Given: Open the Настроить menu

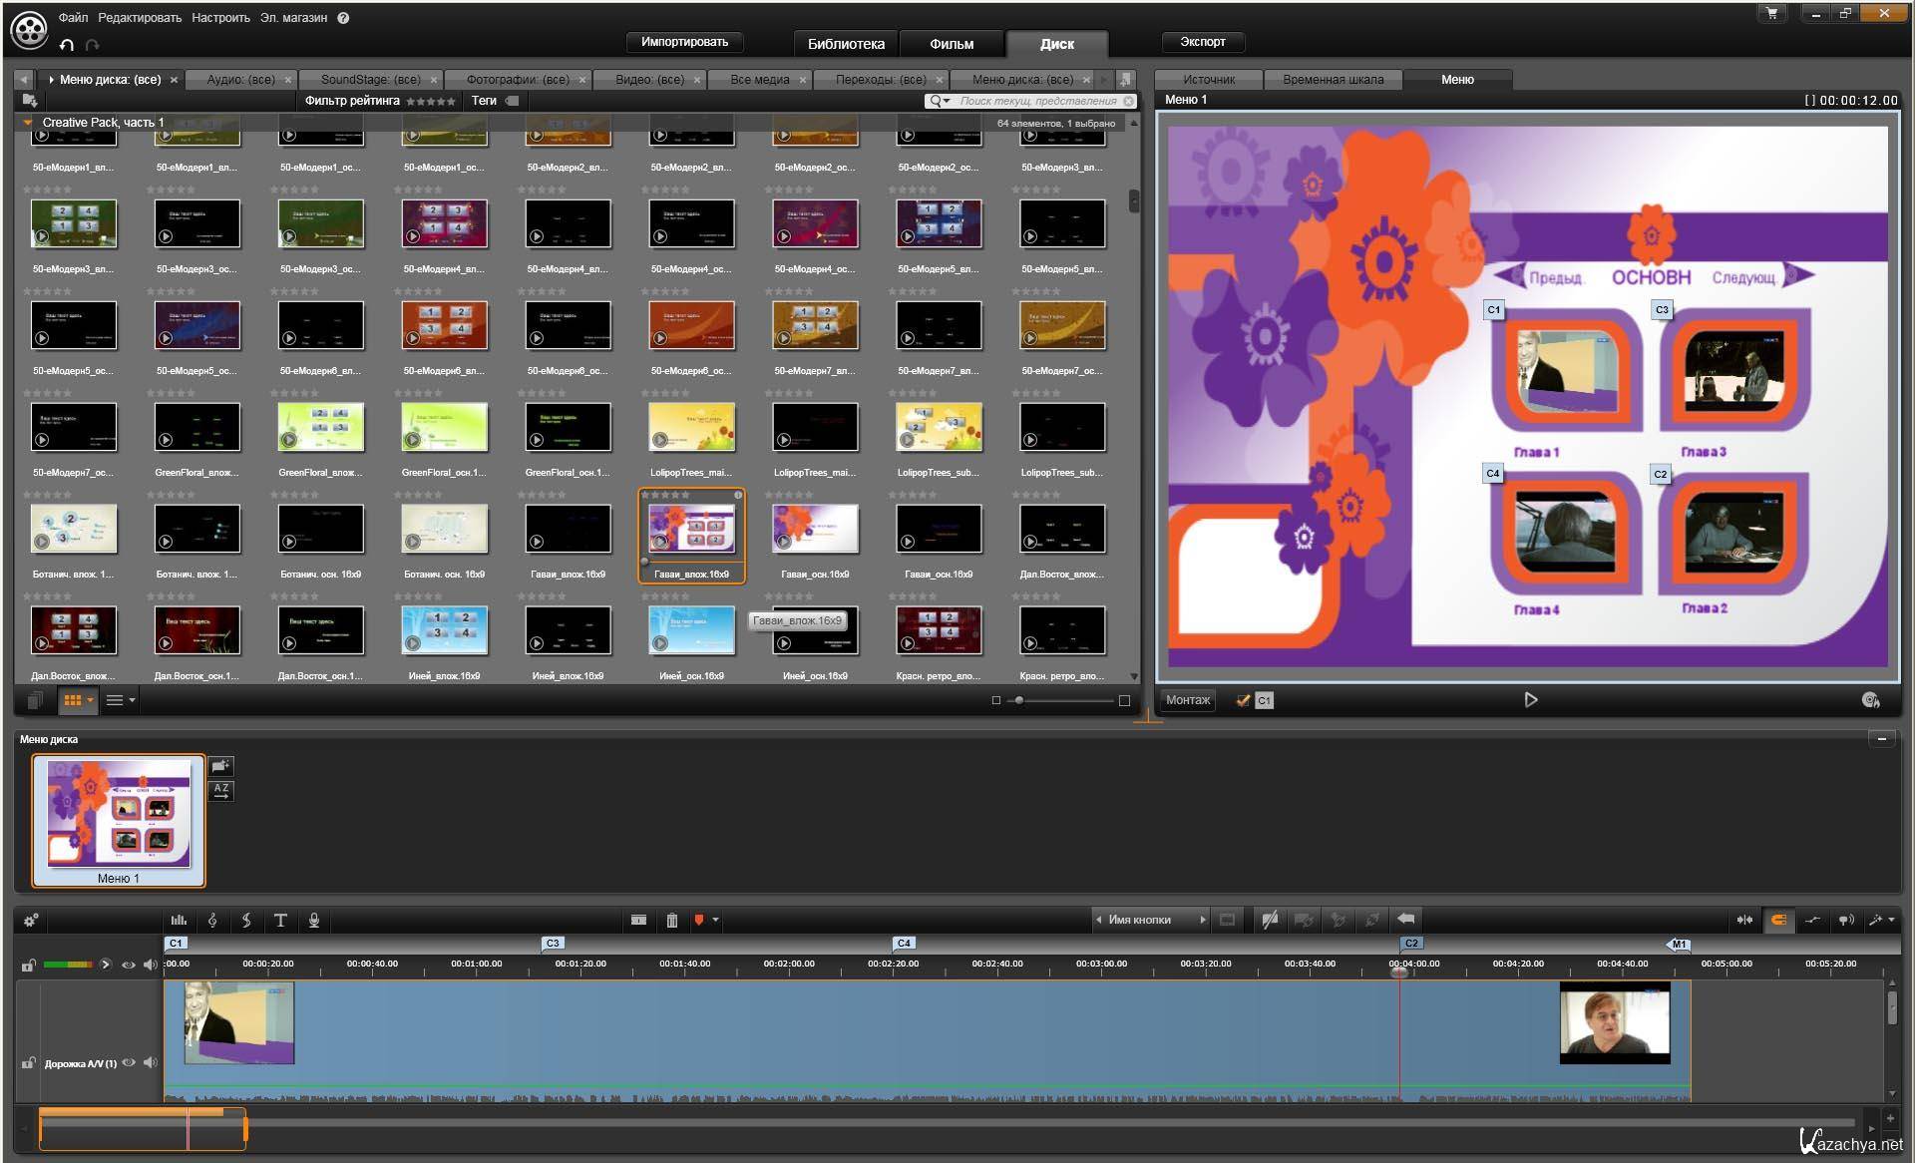Looking at the screenshot, I should point(220,18).
